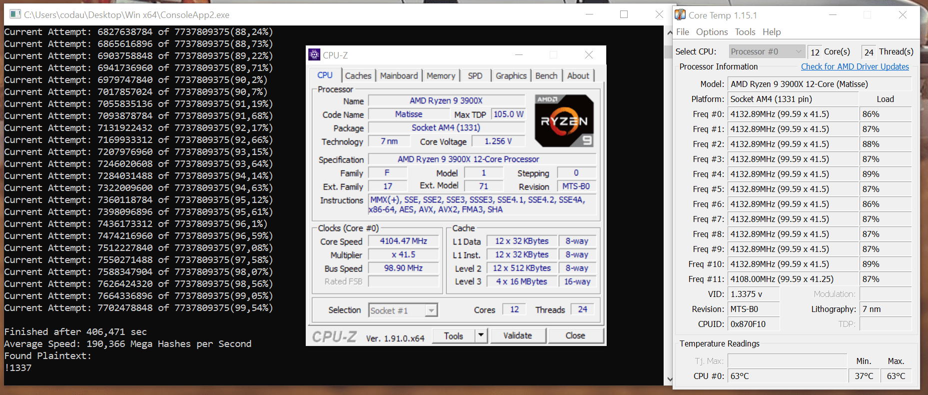
Task: Click the Multiplier value x 41.5
Action: click(x=403, y=254)
